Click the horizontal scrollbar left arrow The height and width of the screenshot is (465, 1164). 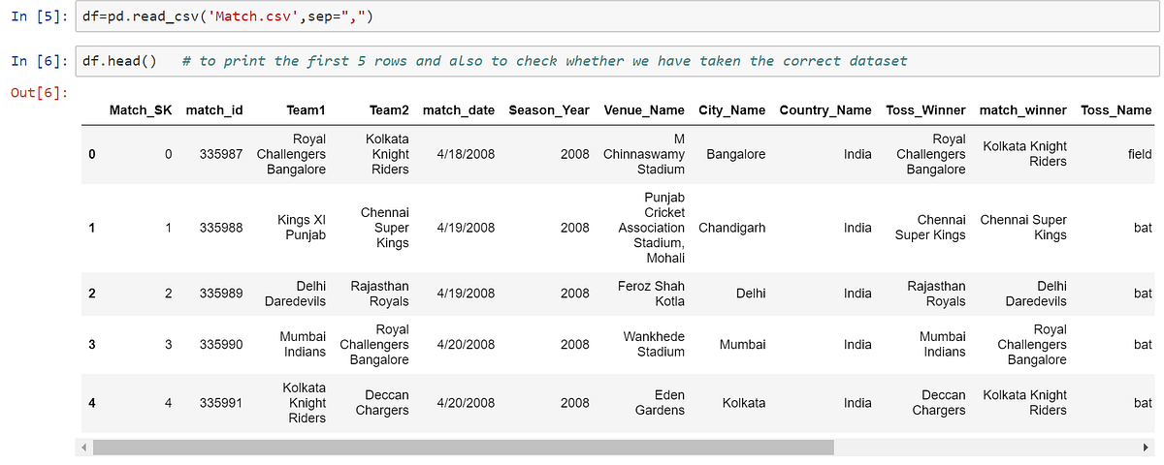point(83,448)
